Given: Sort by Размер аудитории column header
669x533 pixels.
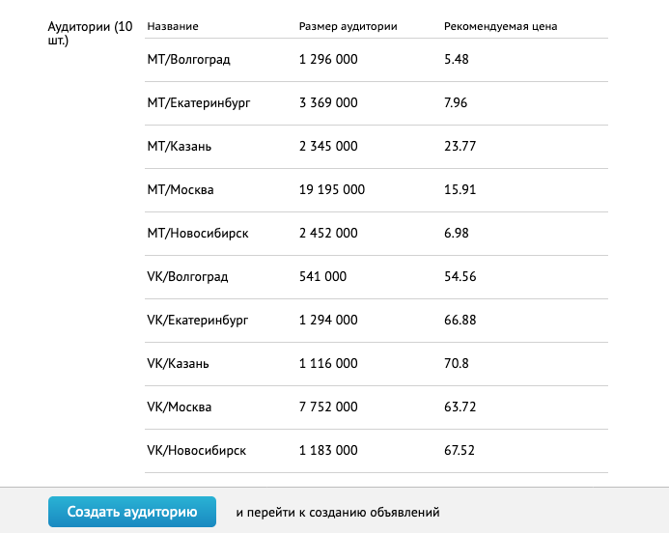Looking at the screenshot, I should [348, 26].
